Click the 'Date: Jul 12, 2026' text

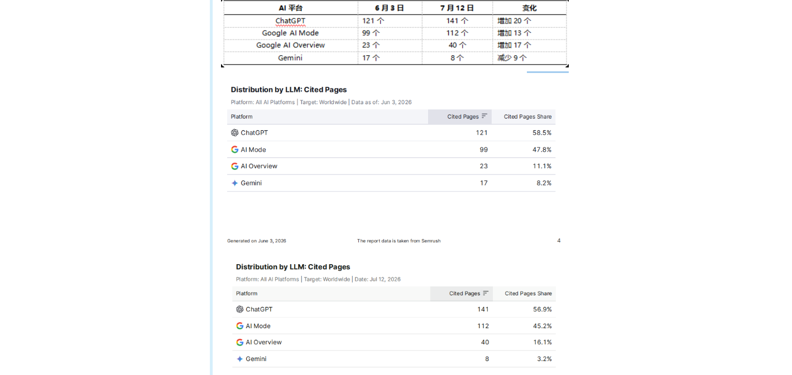pos(377,279)
